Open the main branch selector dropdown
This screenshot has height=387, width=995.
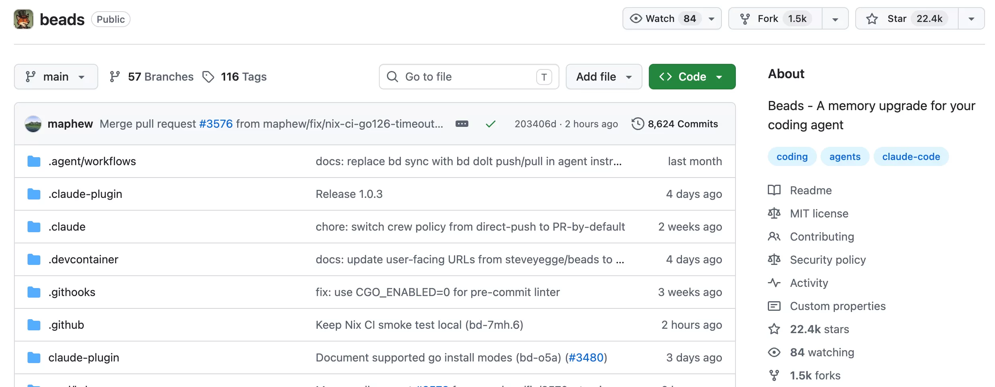point(56,77)
